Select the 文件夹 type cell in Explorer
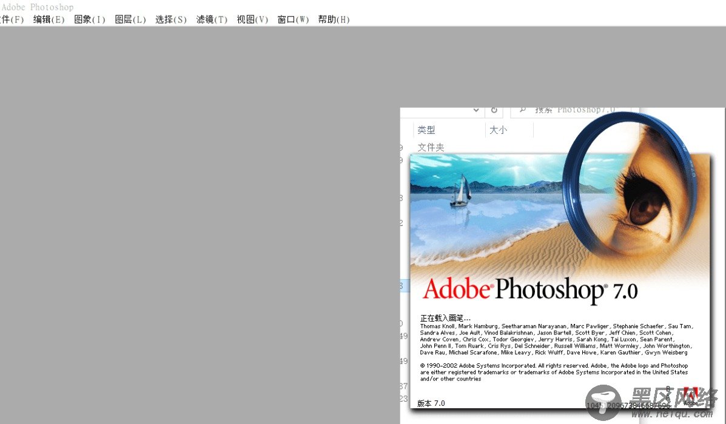Viewport: 726px width, 424px height. pyautogui.click(x=431, y=147)
